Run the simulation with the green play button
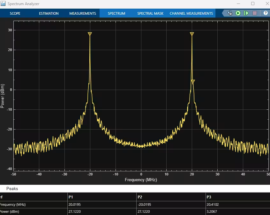This screenshot has height=215, width=270. point(238,13)
